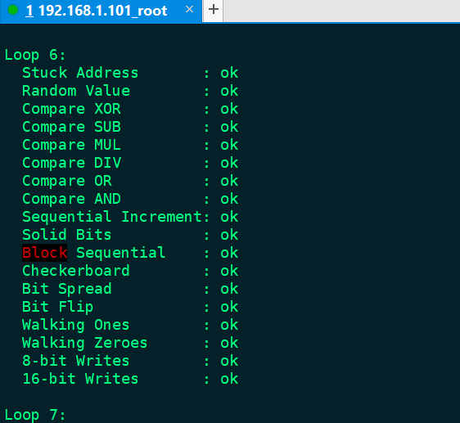Click the Compare SUB line
Screen dimensions: 460x423
[130, 127]
